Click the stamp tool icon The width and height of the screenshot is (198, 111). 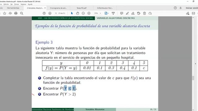139,13
